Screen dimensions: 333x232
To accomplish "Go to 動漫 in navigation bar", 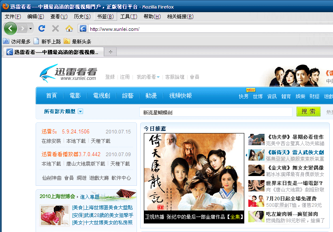I will coord(151,96).
